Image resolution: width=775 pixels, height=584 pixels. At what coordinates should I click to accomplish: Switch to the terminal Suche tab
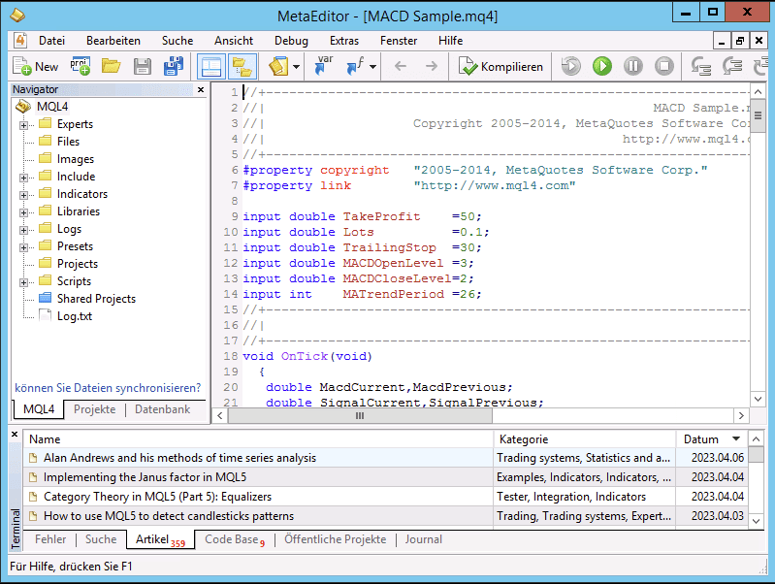tap(101, 539)
